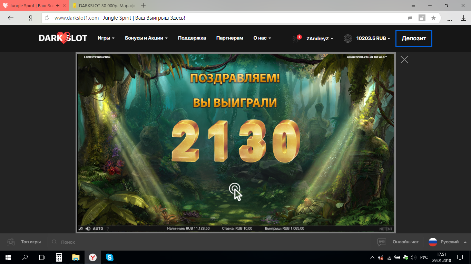Click the chip icon beside balance
This screenshot has height=264, width=471.
348,39
